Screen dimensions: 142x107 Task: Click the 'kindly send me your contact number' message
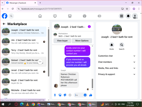(x=77, y=51)
